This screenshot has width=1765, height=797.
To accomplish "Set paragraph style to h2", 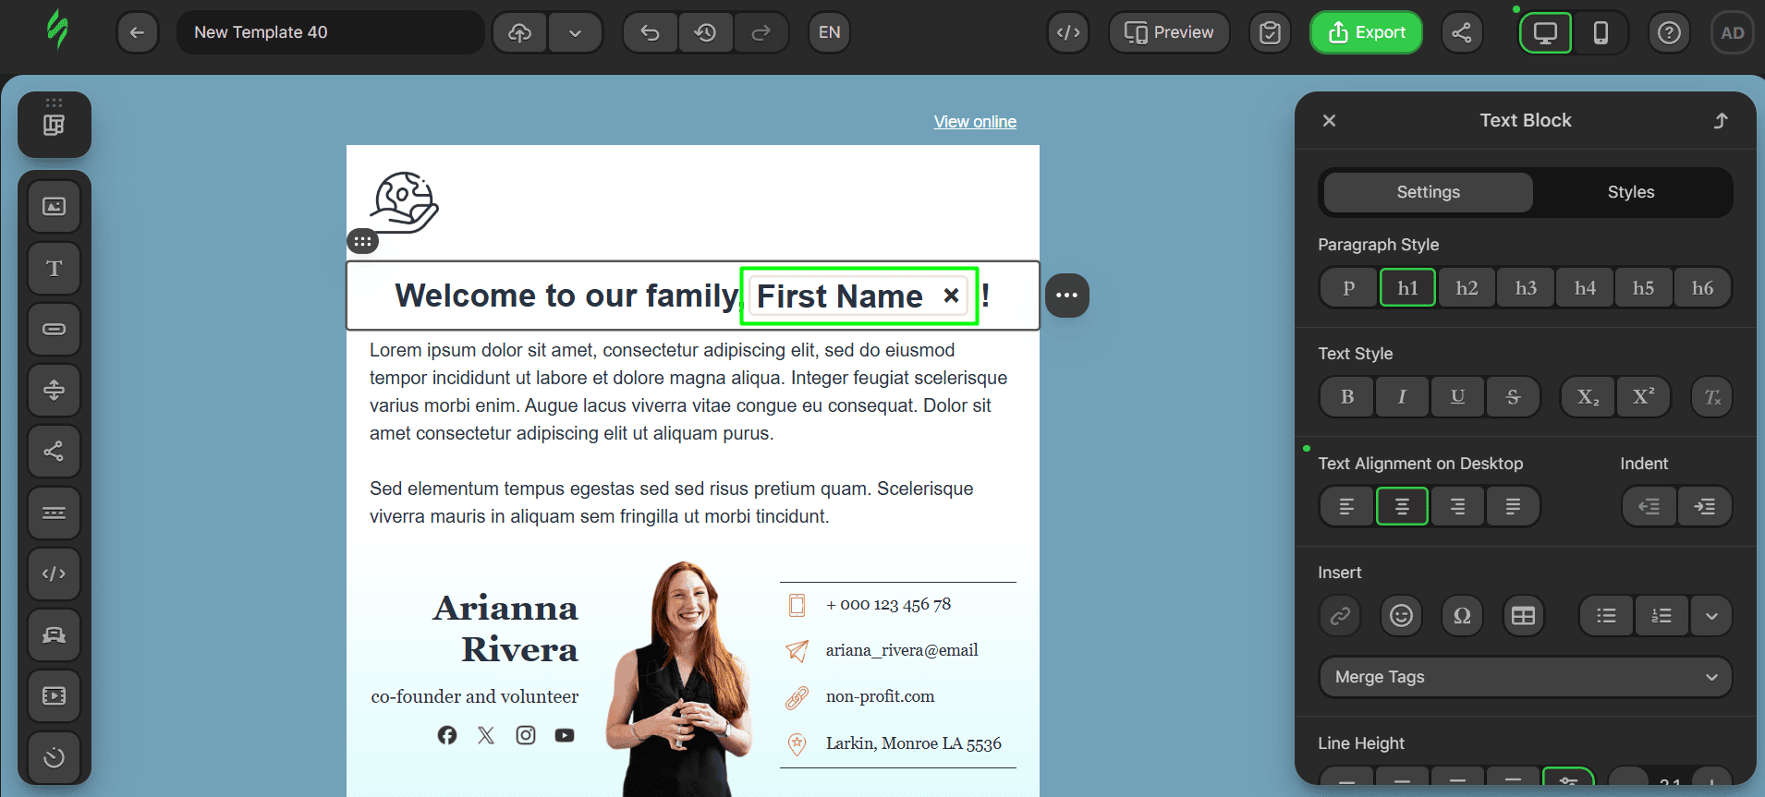I will tap(1467, 288).
